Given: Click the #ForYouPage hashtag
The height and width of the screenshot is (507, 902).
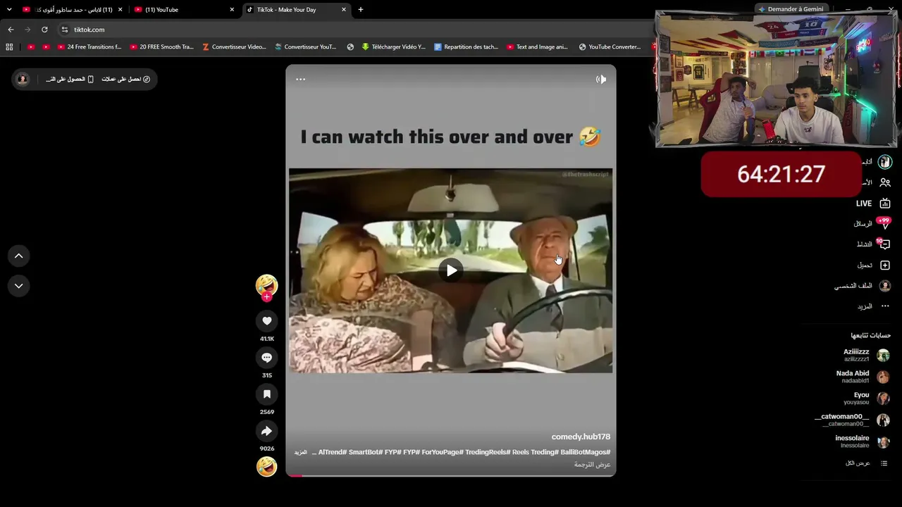Looking at the screenshot, I should [x=442, y=452].
